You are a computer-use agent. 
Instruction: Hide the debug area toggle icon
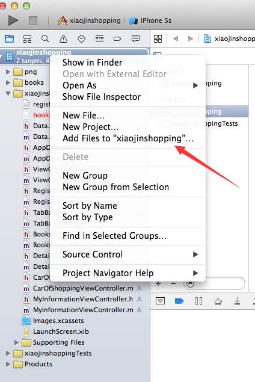pyautogui.click(x=160, y=301)
